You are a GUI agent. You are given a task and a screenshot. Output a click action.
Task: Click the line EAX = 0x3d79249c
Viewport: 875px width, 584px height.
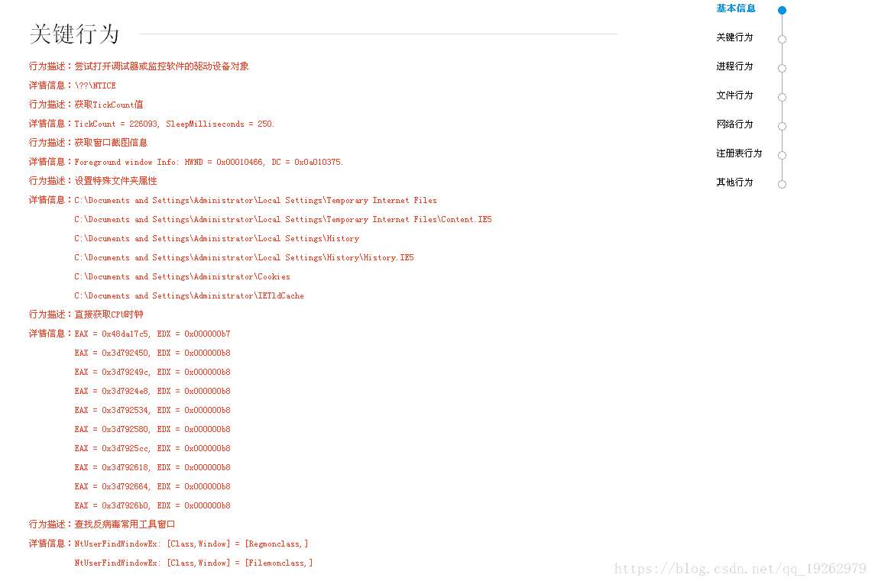point(152,372)
